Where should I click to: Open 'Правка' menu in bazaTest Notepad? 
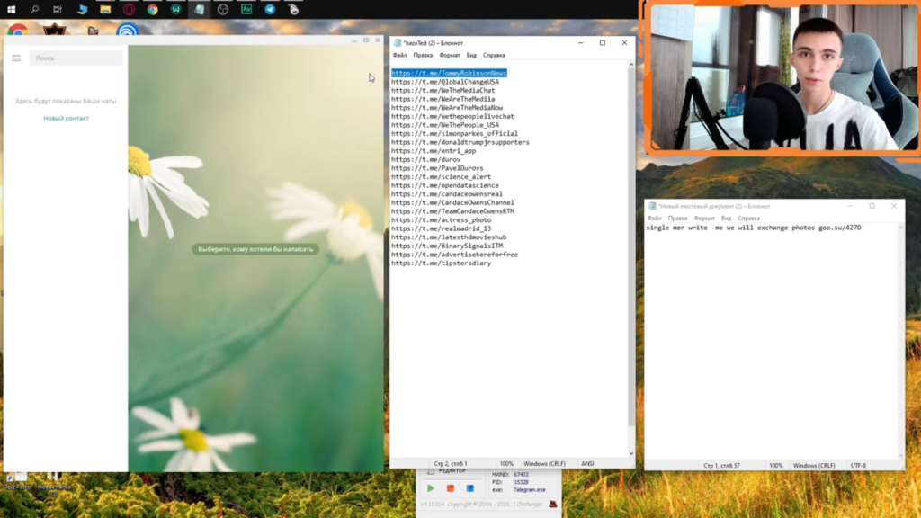point(423,55)
